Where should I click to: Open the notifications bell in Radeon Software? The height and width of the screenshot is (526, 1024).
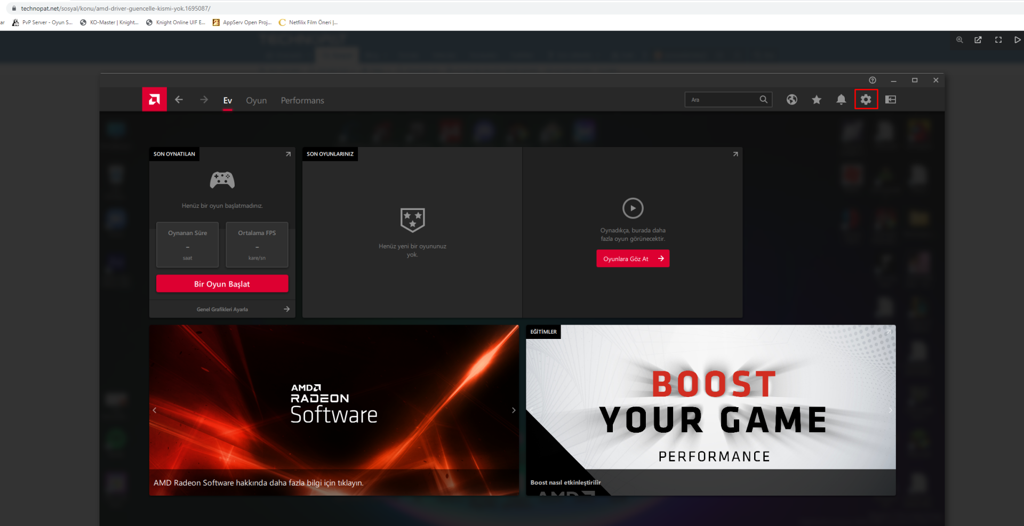pos(841,100)
